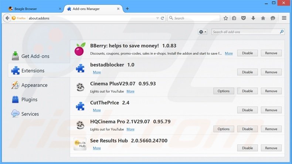Select the 'See Results Hub' title text

click(109, 140)
